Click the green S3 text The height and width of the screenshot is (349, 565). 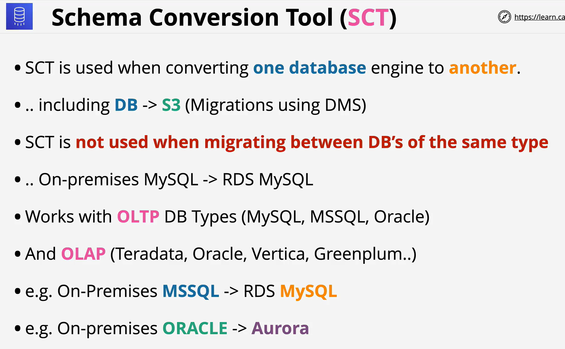(171, 105)
